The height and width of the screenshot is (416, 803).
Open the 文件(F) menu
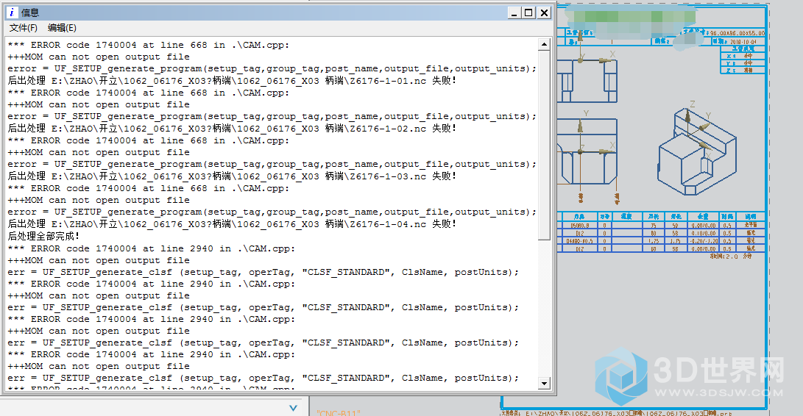point(24,28)
